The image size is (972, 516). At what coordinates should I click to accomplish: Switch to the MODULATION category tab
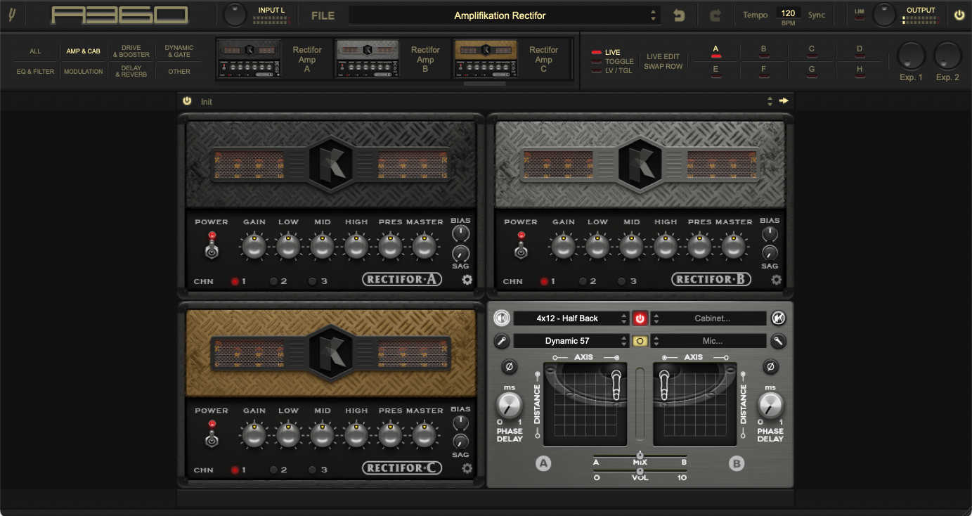coord(83,71)
